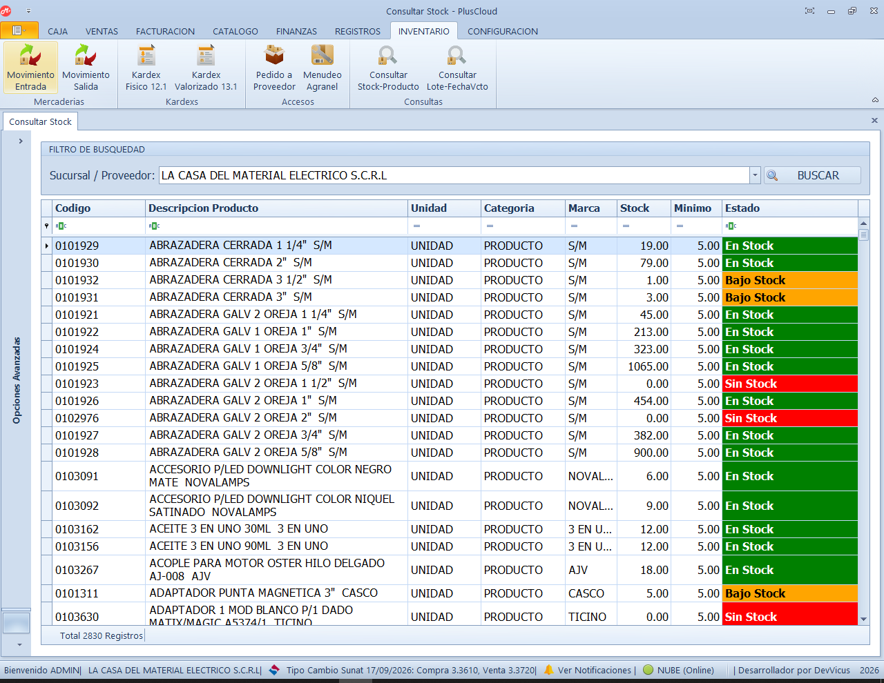Screen dimensions: 884x683
Task: Click the BUSCAR button
Action: 812,175
